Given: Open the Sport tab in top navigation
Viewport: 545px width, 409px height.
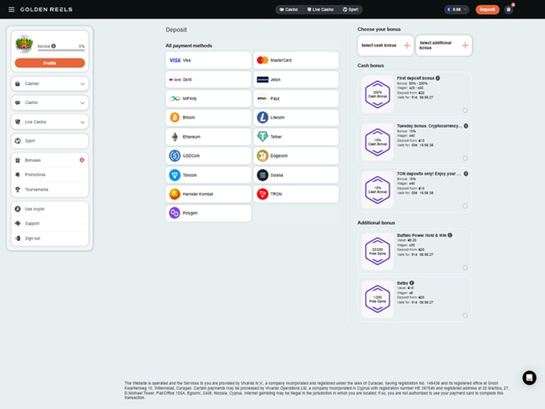Looking at the screenshot, I should tap(350, 10).
